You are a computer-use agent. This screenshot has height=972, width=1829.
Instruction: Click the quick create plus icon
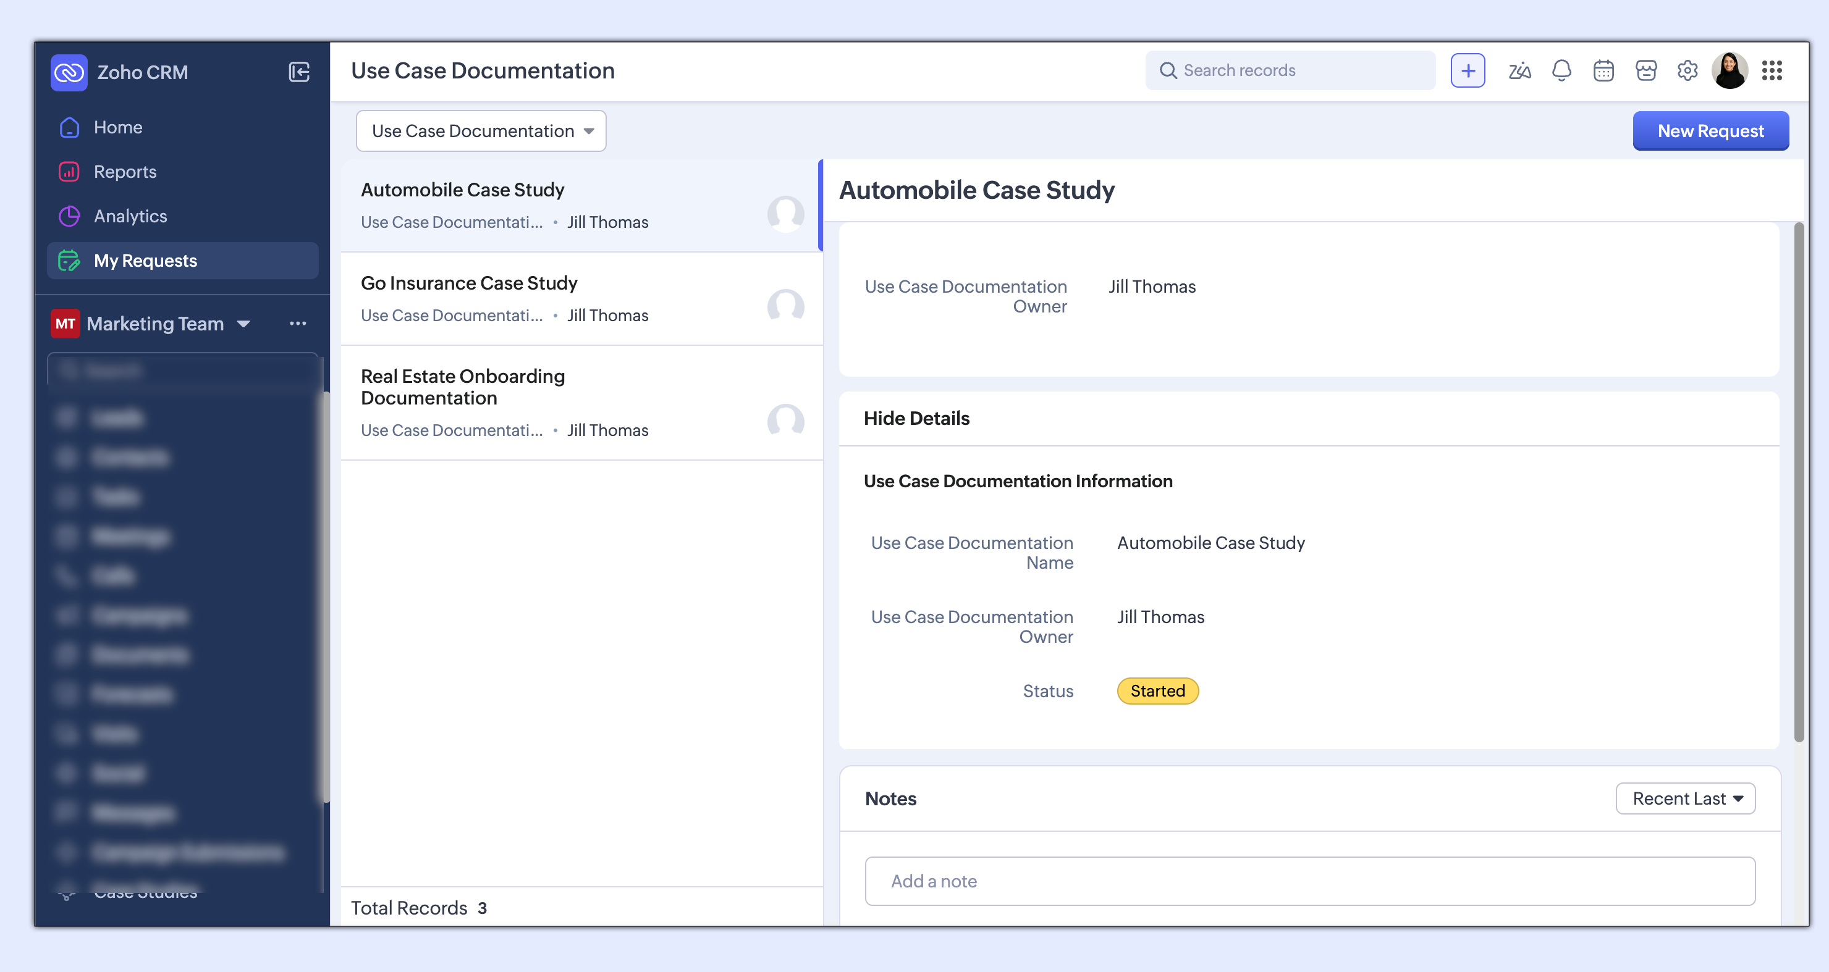pyautogui.click(x=1468, y=70)
